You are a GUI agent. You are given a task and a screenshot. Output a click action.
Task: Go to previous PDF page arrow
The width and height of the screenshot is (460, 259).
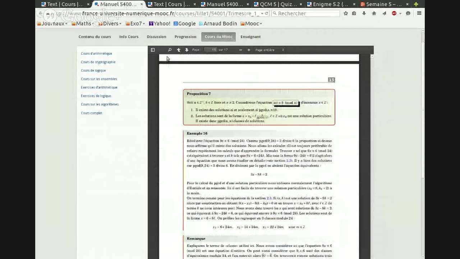179,50
